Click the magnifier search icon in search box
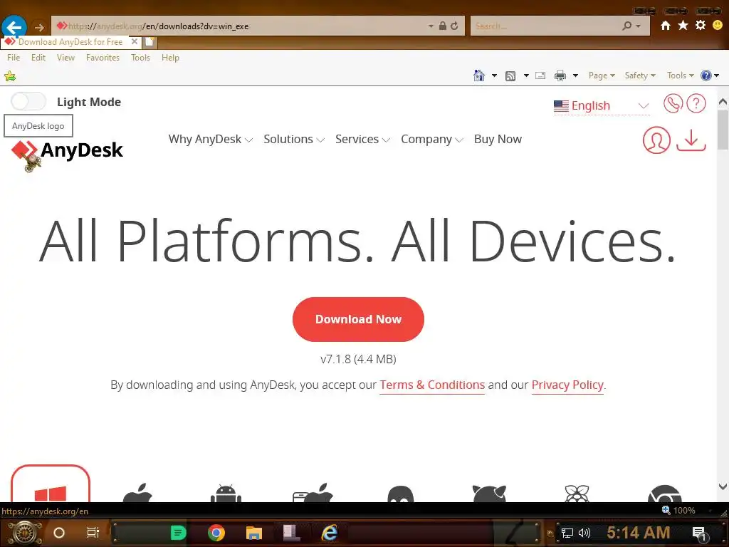The image size is (729, 547). 626,26
